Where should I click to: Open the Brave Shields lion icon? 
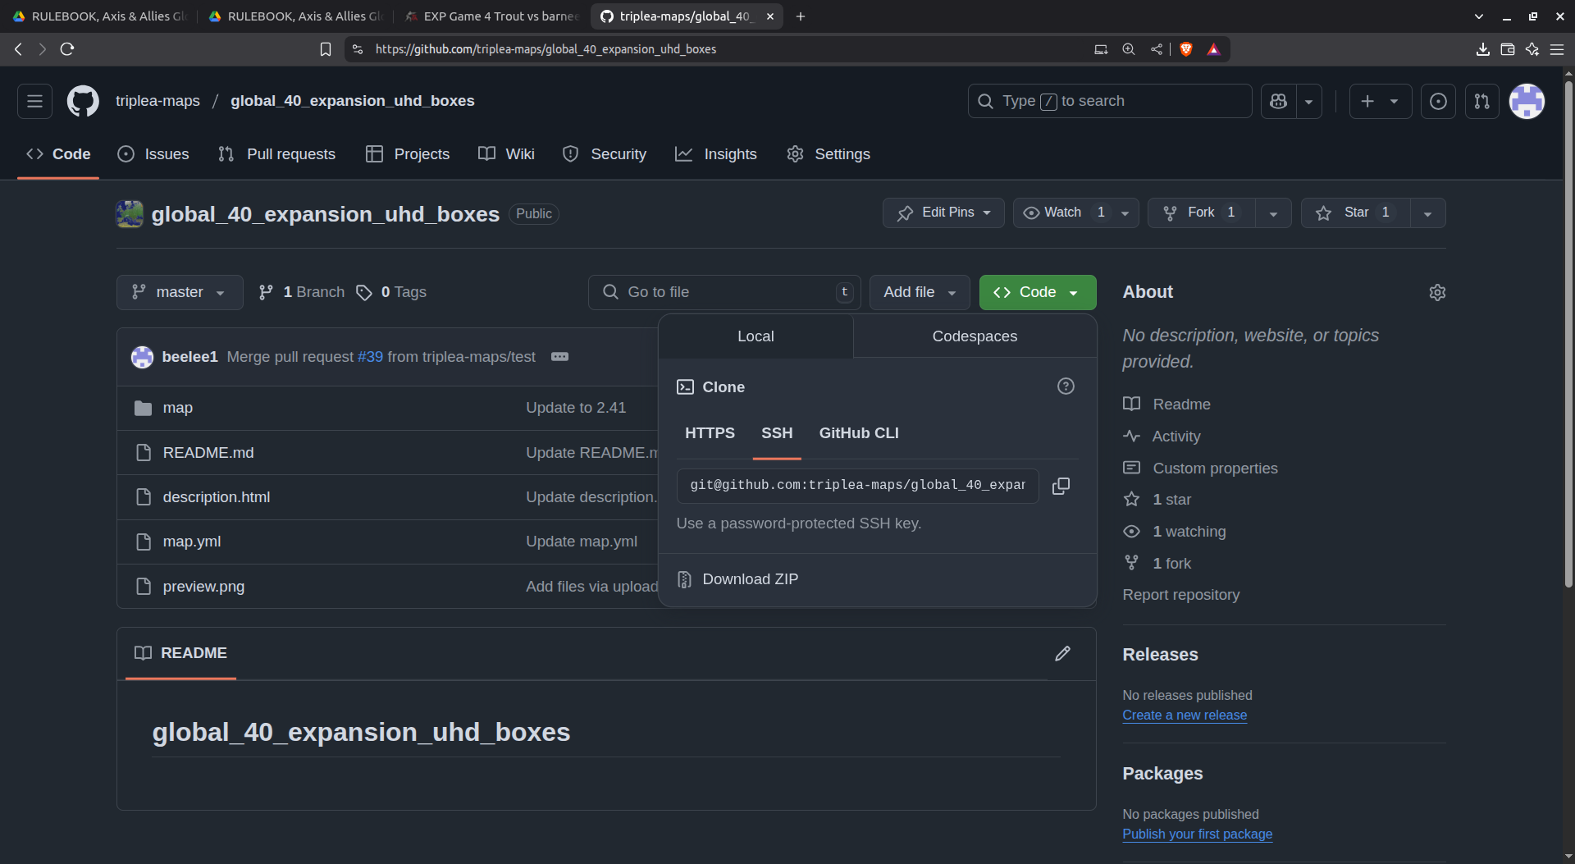click(x=1185, y=49)
